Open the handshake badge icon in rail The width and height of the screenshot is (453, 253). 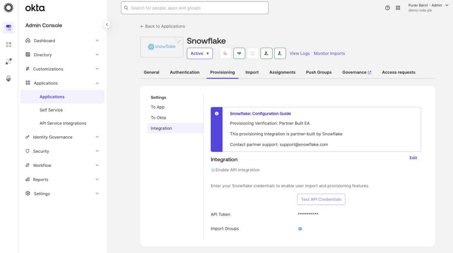[x=8, y=79]
